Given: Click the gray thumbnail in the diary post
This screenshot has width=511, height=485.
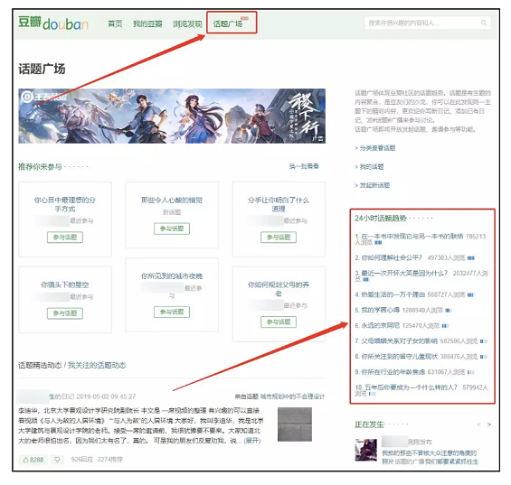Looking at the screenshot, I should [x=295, y=424].
